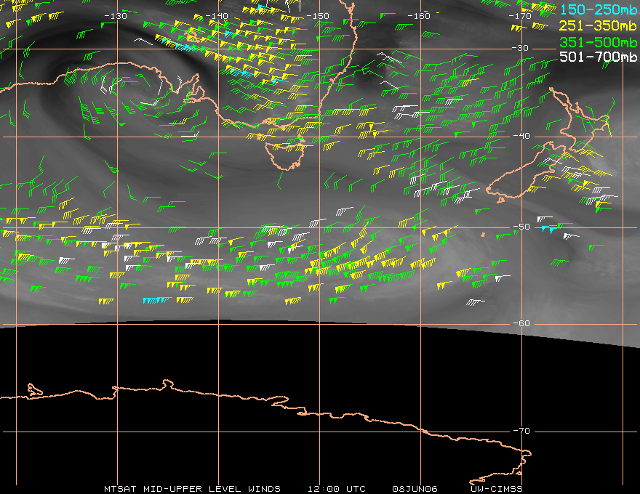Screen dimensions: 640x494
Task: Click the 08JUN06 date text
Action: (x=415, y=489)
